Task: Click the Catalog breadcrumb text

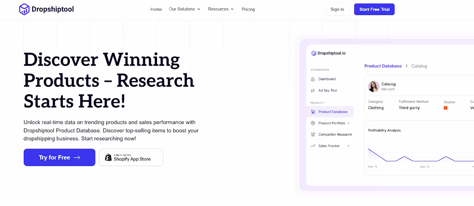Action: click(x=419, y=66)
